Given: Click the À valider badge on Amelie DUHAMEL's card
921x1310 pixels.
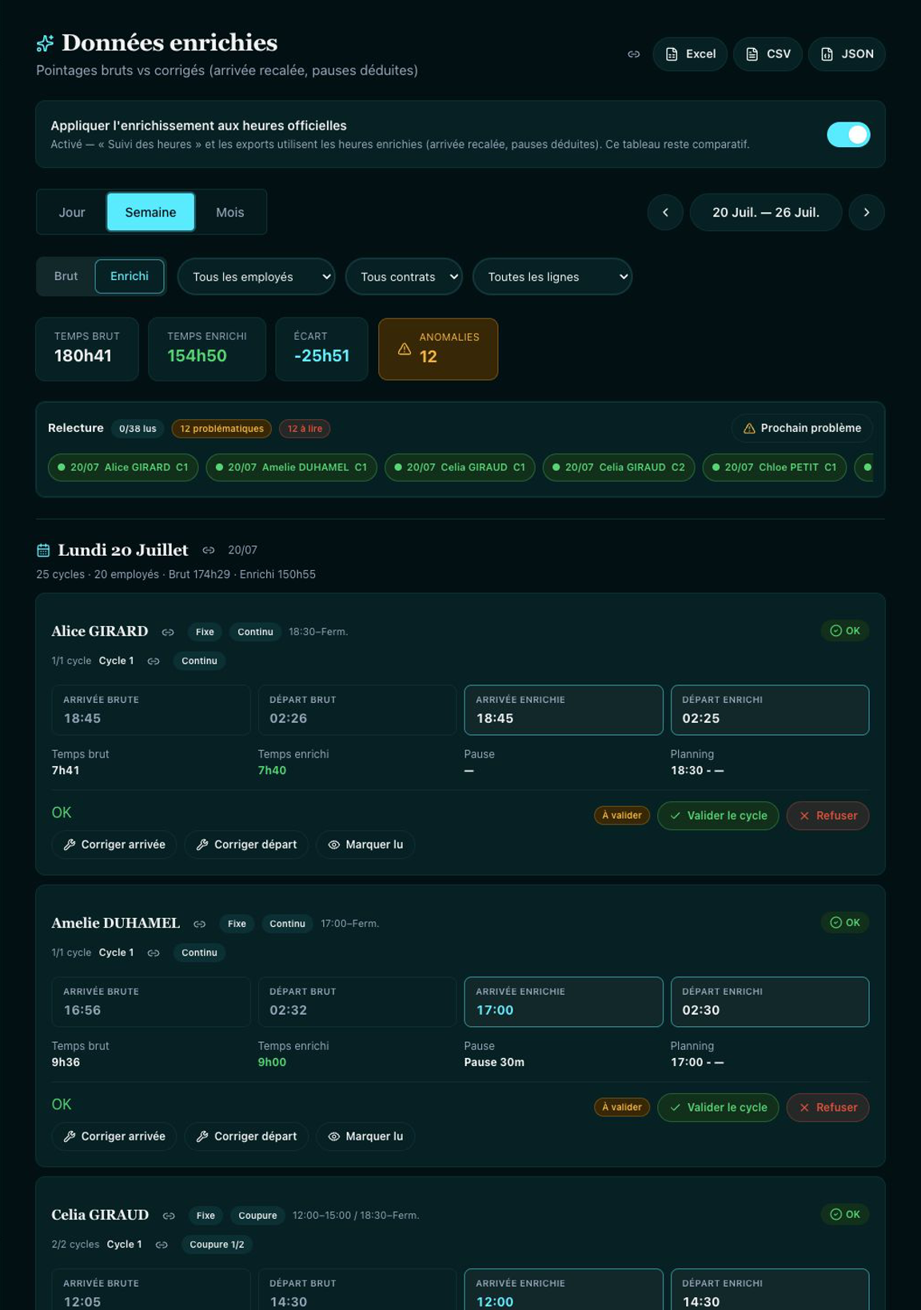Looking at the screenshot, I should (x=622, y=1108).
